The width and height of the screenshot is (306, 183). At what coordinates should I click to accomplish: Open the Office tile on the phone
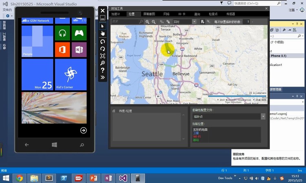(x=62, y=50)
